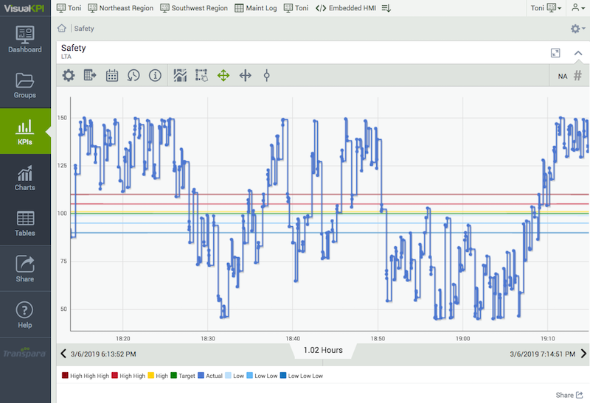Click the home icon in the breadcrumb
Viewport: 590px width, 403px height.
click(x=63, y=29)
